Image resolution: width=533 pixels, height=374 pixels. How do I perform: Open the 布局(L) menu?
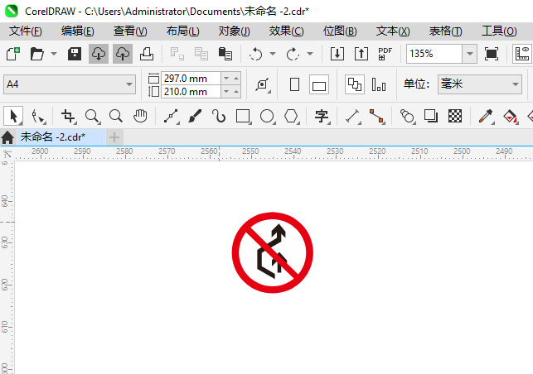[182, 31]
